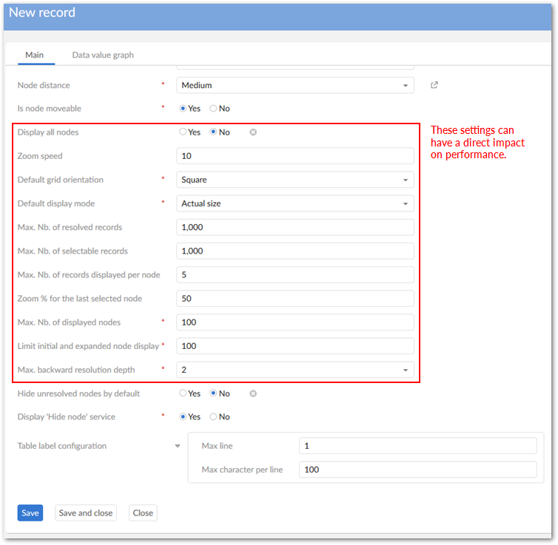Click the Save and close button
Screen dimensions: 558x545
[86, 513]
